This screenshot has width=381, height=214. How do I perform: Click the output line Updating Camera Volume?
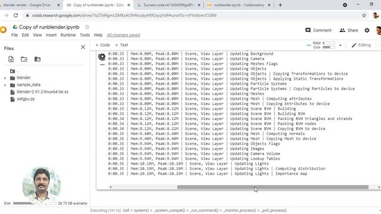coord(194,153)
